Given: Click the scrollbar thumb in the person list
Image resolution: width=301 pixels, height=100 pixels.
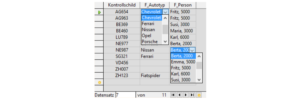Looking at the screenshot, I should [199, 65].
